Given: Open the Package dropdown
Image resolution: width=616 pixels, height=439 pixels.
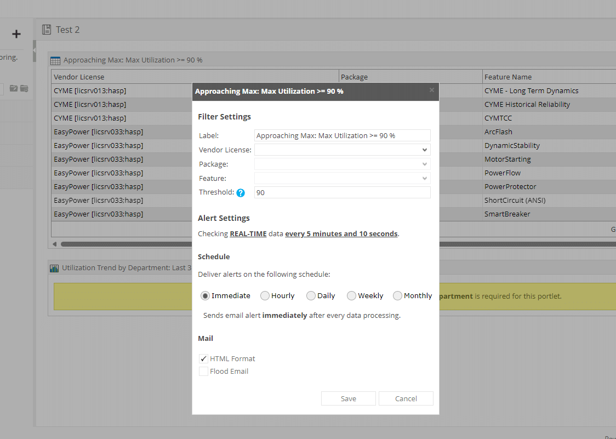Looking at the screenshot, I should pyautogui.click(x=342, y=164).
